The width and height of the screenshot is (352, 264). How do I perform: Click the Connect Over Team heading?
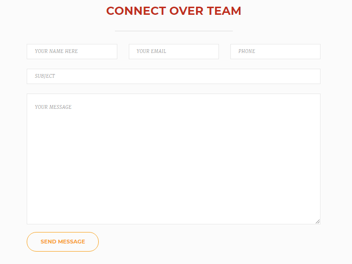174,11
